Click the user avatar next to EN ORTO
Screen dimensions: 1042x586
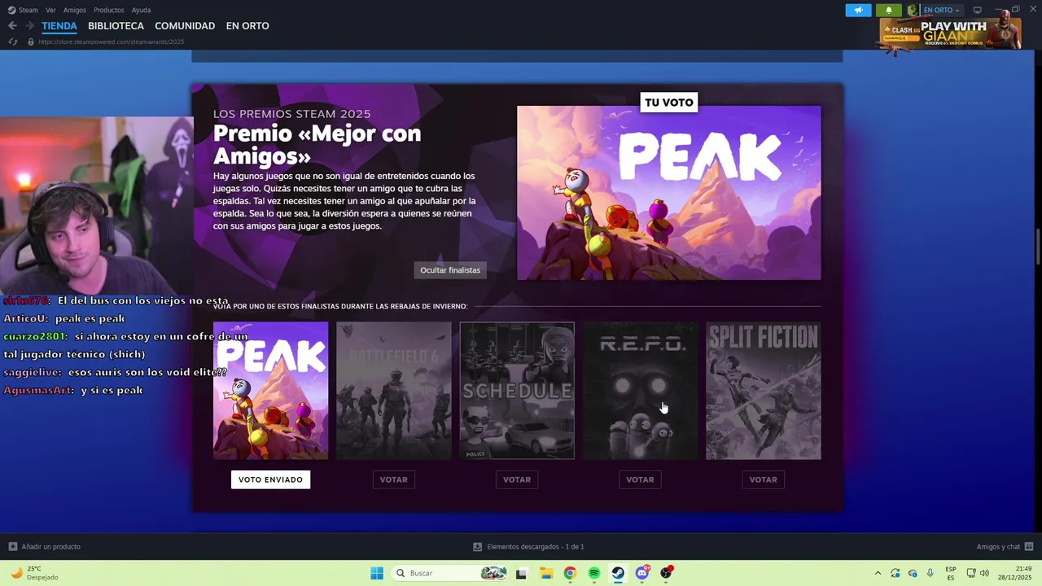coord(914,10)
